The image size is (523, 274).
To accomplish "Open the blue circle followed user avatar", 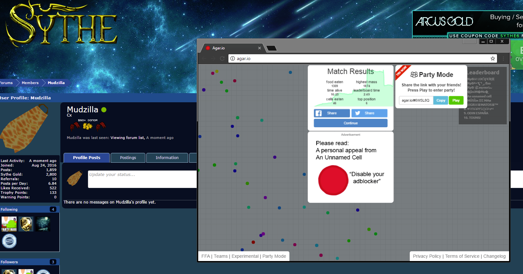I will [9, 241].
